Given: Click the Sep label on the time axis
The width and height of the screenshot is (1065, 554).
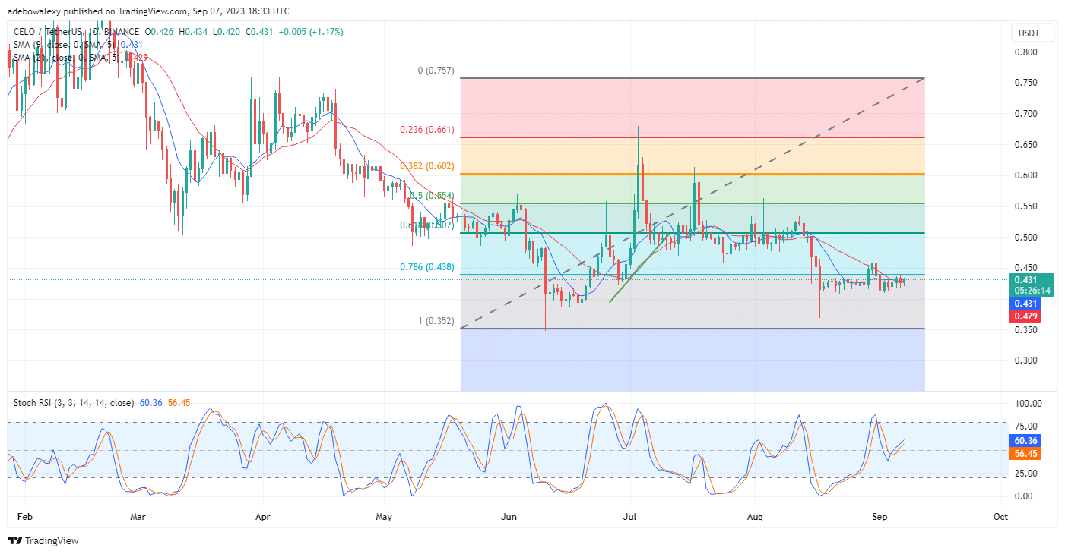Looking at the screenshot, I should pyautogui.click(x=880, y=515).
